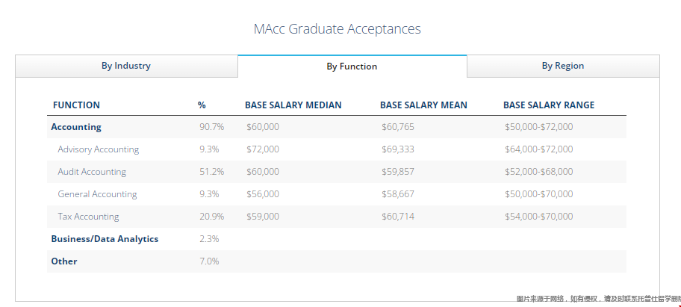Select the Tax Accounting row

(88, 217)
